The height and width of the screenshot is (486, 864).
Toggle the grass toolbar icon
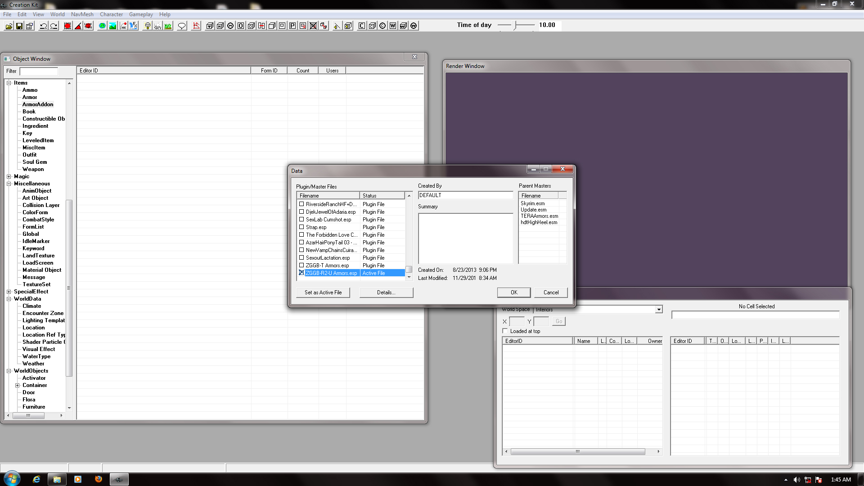(168, 26)
